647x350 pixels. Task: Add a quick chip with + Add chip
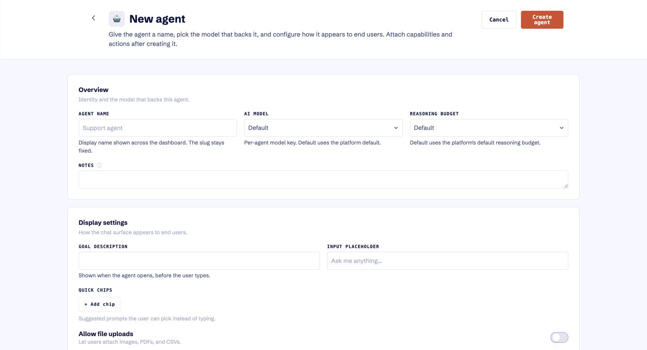[100, 304]
